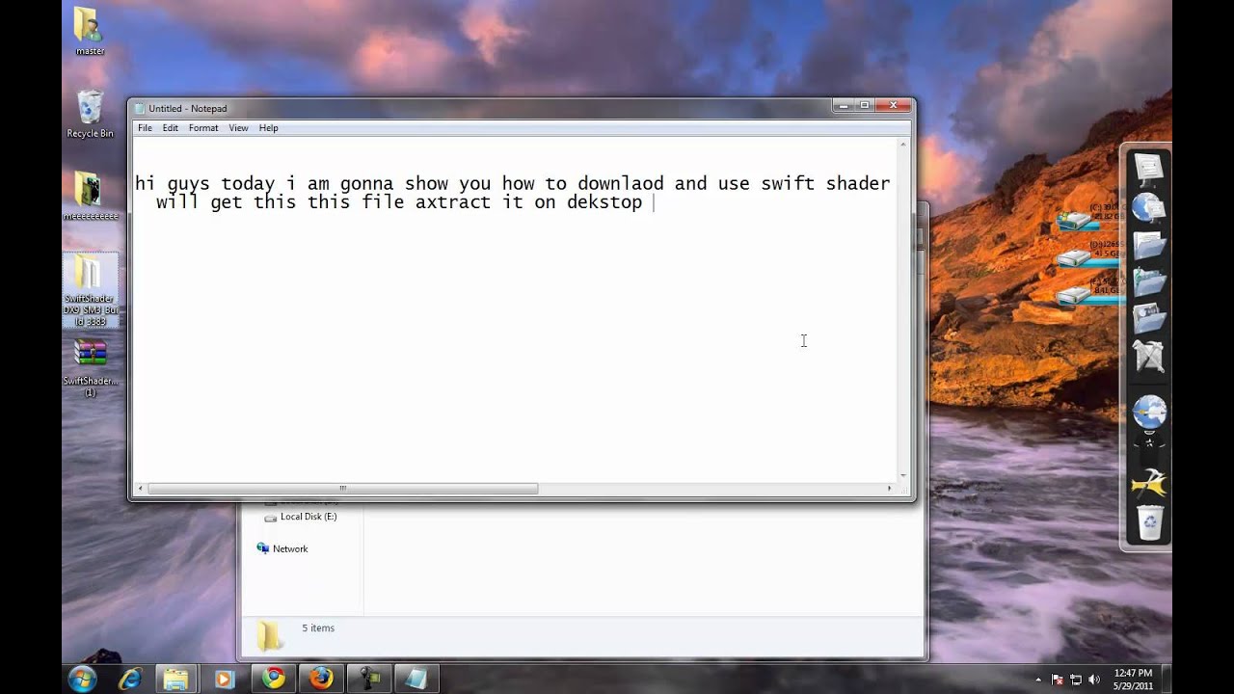Screen dimensions: 1234x694
Task: Launch Firefox from taskbar
Action: pos(321,680)
